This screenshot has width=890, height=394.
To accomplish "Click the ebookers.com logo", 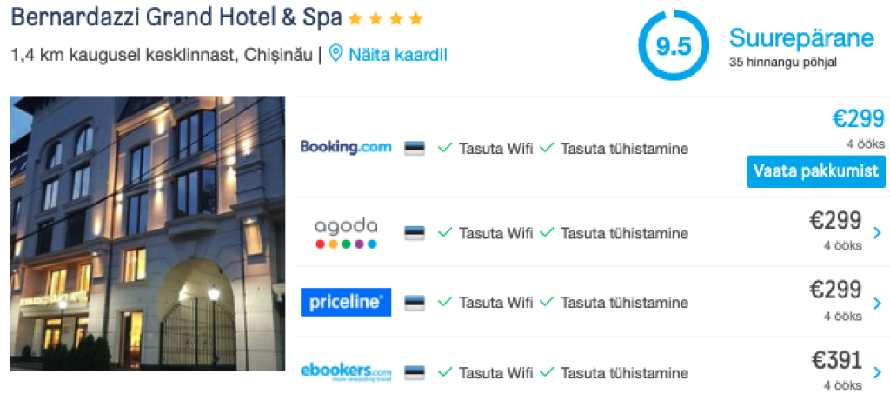I will [346, 371].
